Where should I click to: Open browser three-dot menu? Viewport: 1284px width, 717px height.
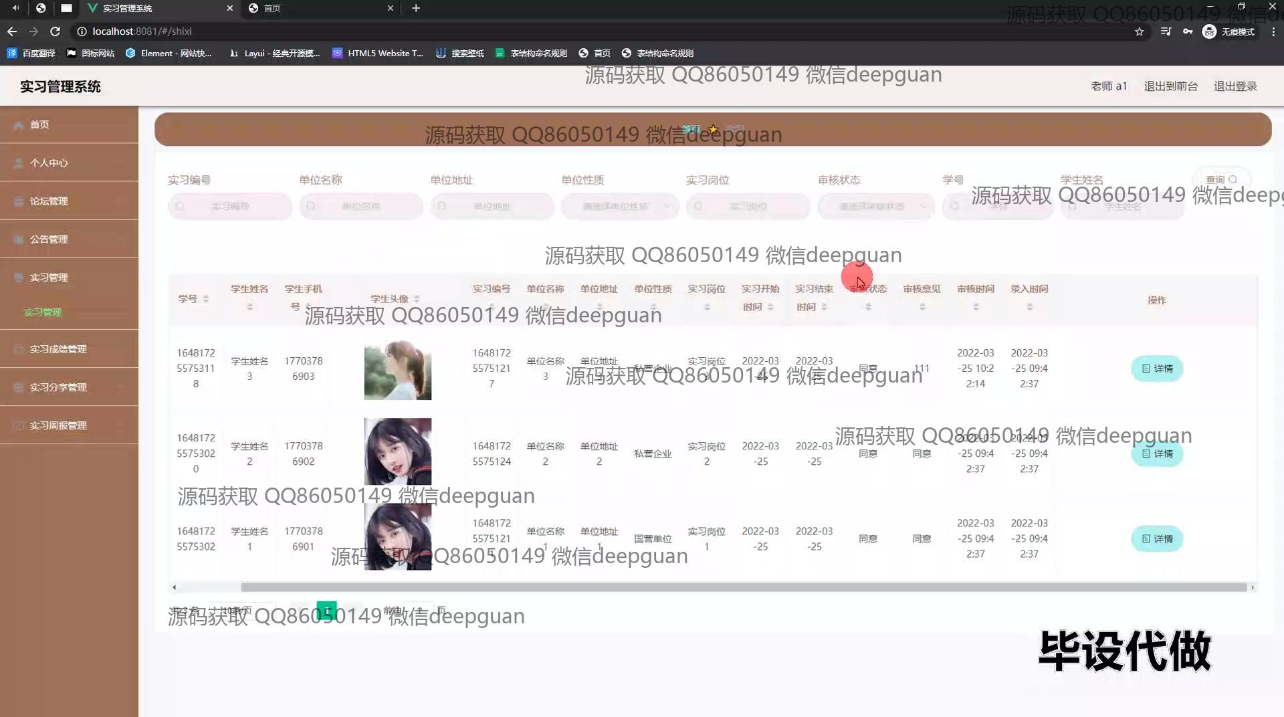pyautogui.click(x=1273, y=31)
